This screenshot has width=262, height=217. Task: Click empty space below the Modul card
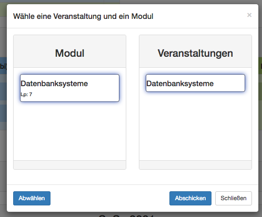[x=69, y=131]
